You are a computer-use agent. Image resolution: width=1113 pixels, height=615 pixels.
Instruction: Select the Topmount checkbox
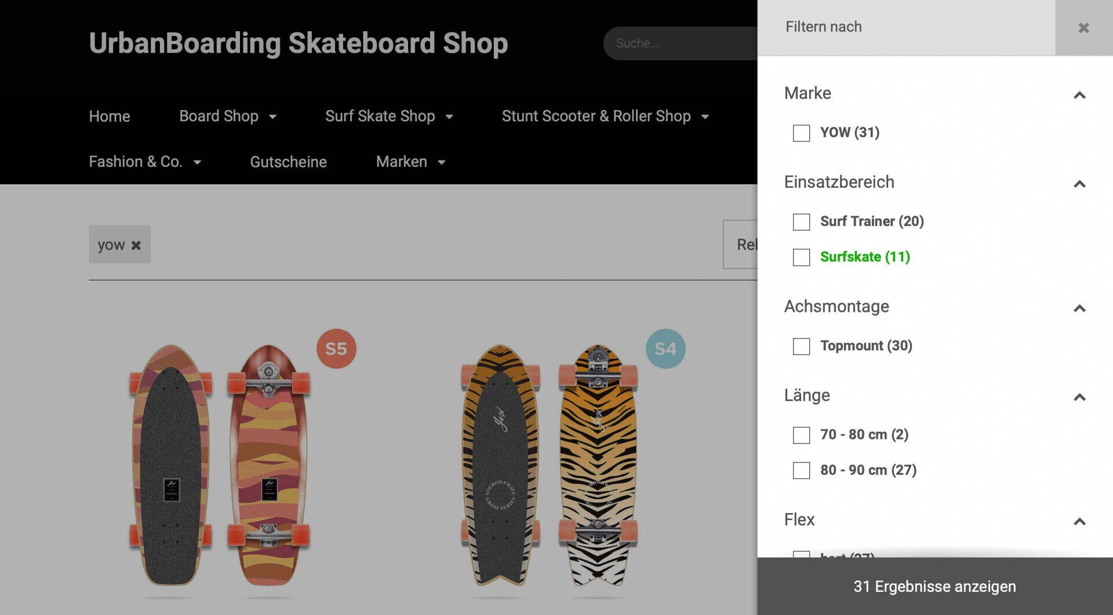coord(801,347)
